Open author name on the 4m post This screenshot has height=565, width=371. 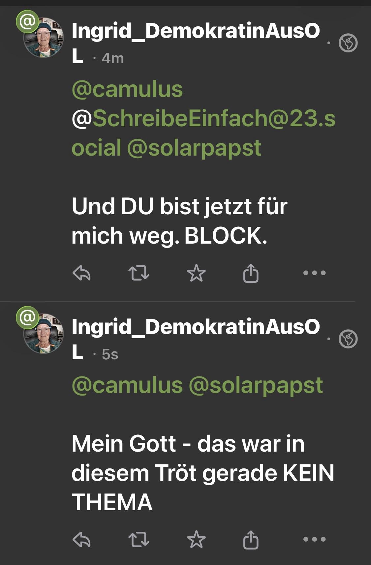(x=196, y=31)
